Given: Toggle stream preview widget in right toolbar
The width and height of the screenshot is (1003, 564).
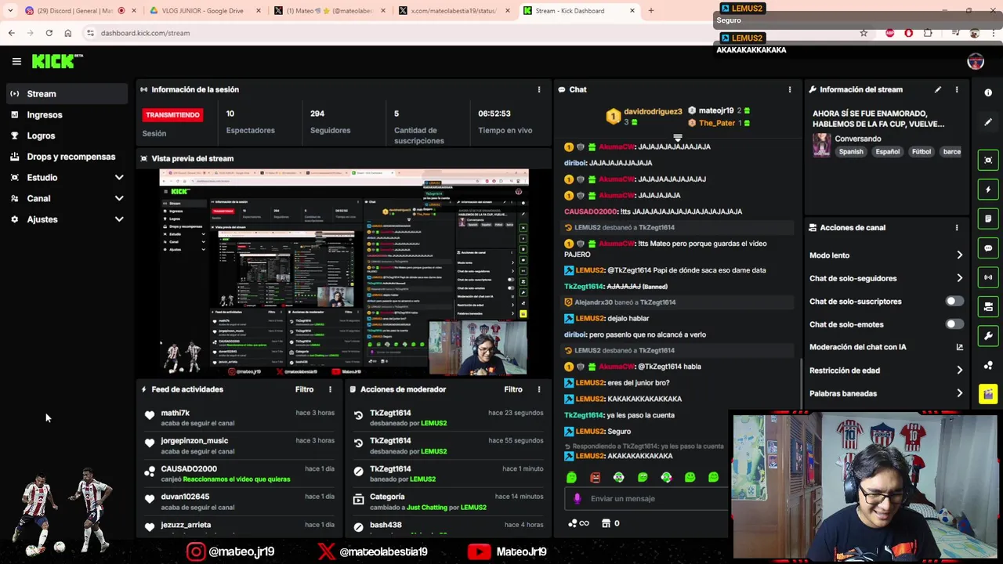Looking at the screenshot, I should [x=988, y=160].
